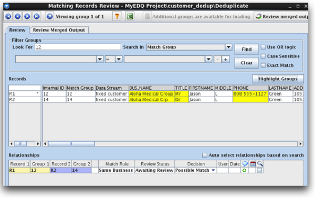Image resolution: width=315 pixels, height=198 pixels.
Task: Toggle Auto select relationships based on search
Action: click(205, 155)
